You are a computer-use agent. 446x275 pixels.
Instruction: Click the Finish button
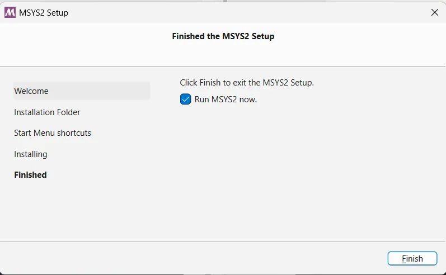click(x=412, y=259)
